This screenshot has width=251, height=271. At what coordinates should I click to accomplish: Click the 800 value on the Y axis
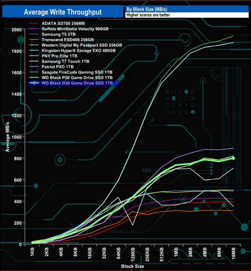coord(18,159)
